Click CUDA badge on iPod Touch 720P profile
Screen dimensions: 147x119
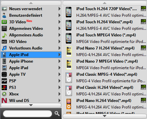click(x=143, y=9)
